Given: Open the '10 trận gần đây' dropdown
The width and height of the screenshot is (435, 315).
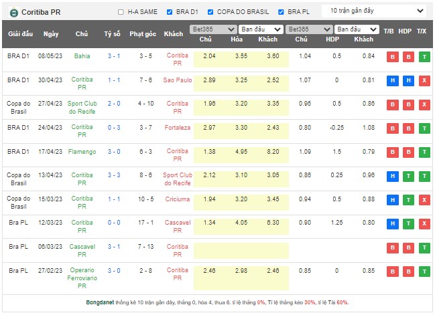Looking at the screenshot, I should 373,11.
